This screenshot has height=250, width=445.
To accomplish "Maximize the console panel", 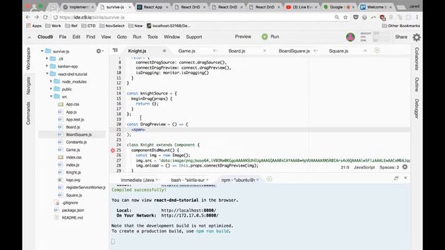I will (x=396, y=178).
